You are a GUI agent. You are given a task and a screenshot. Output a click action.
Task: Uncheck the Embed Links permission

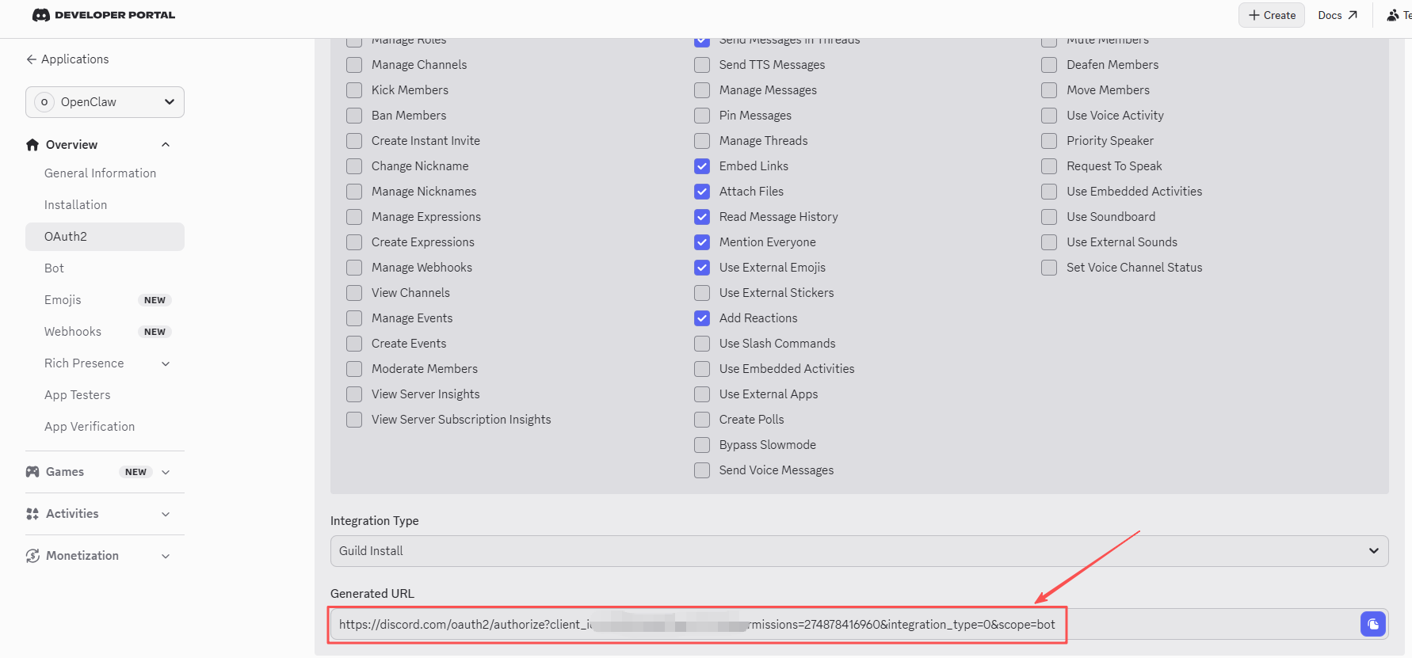tap(702, 166)
